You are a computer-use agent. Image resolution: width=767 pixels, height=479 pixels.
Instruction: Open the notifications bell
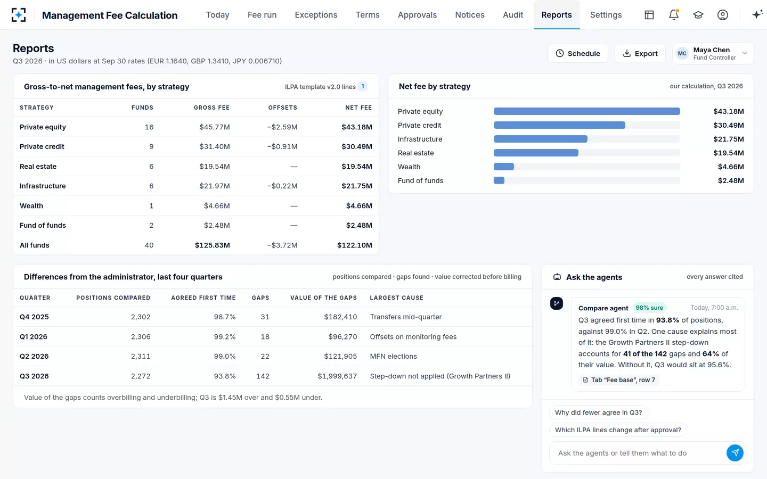click(x=674, y=15)
